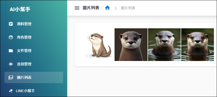The width and height of the screenshot is (217, 97).
Task: Select 圖片列表 in the sidebar
Action: [x=34, y=77]
